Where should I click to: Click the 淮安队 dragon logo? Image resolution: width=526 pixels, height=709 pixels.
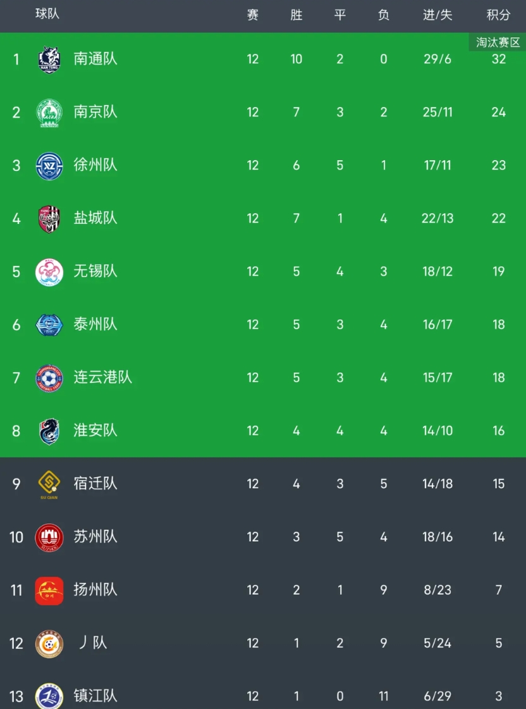(x=49, y=431)
